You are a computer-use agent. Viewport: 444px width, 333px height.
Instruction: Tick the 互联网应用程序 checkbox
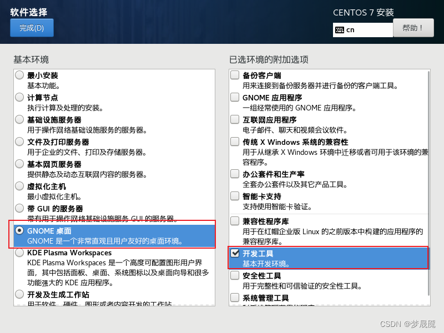(235, 119)
